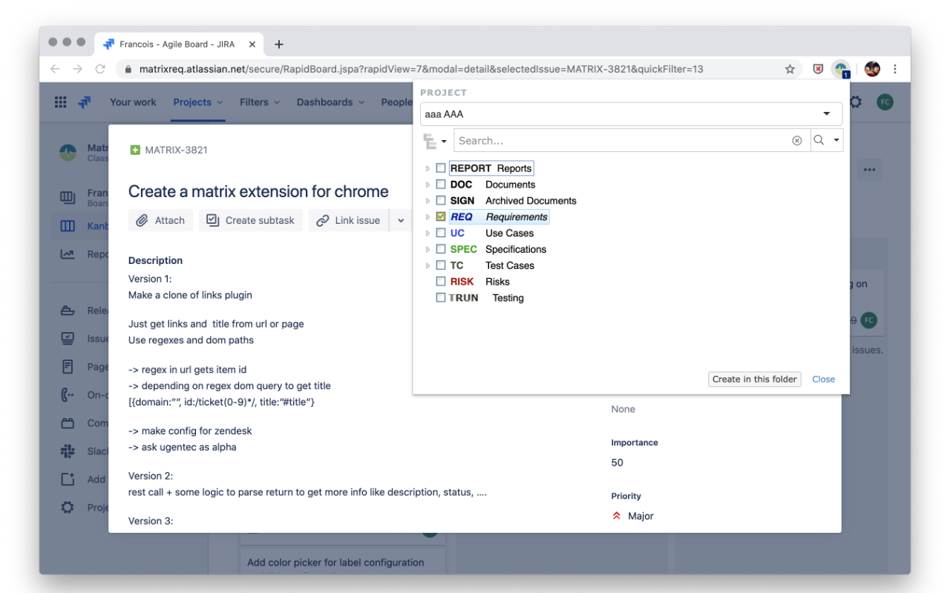950x593 pixels.
Task: Check the SPEC Specifications checkbox
Action: click(x=441, y=250)
